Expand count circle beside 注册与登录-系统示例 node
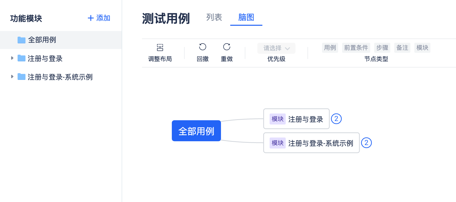456x202 pixels. 366,143
